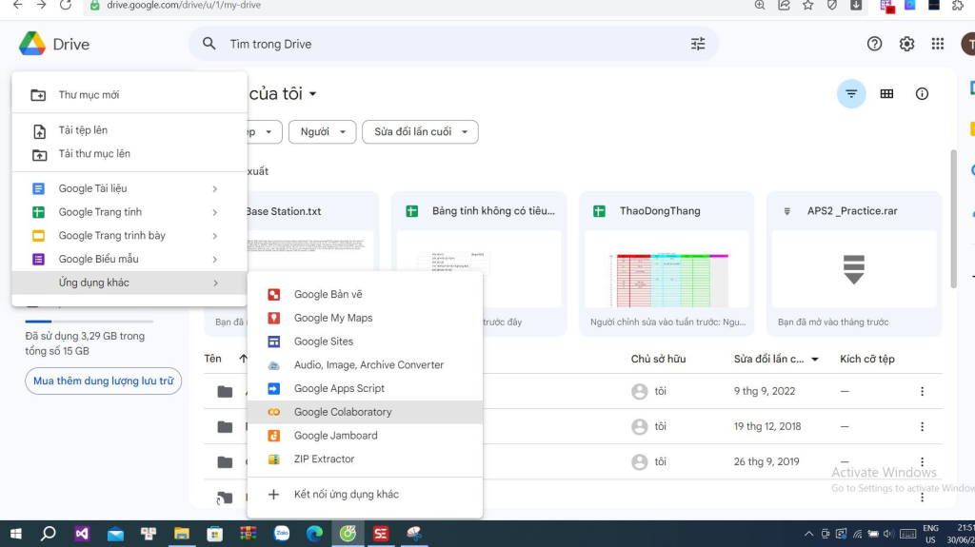Choose Google Trang tính entry

[x=129, y=212]
